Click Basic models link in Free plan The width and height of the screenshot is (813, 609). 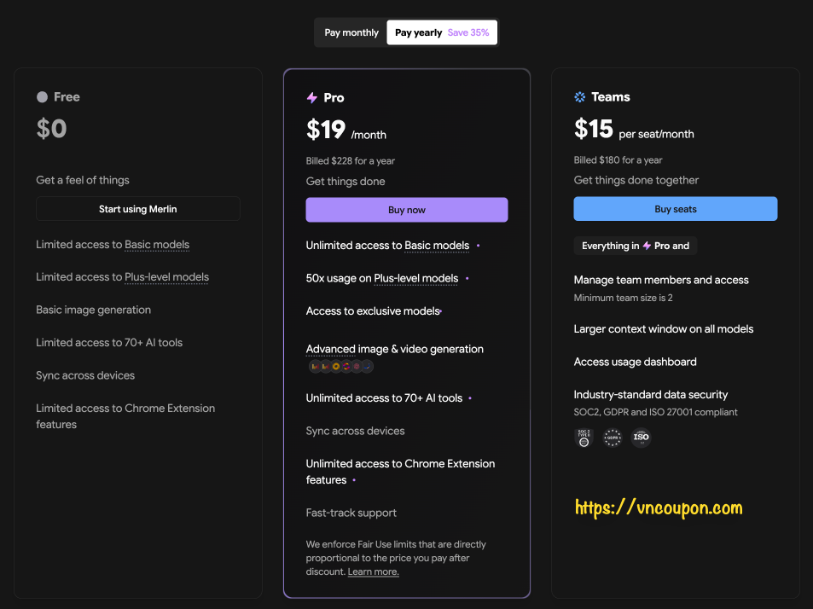157,245
